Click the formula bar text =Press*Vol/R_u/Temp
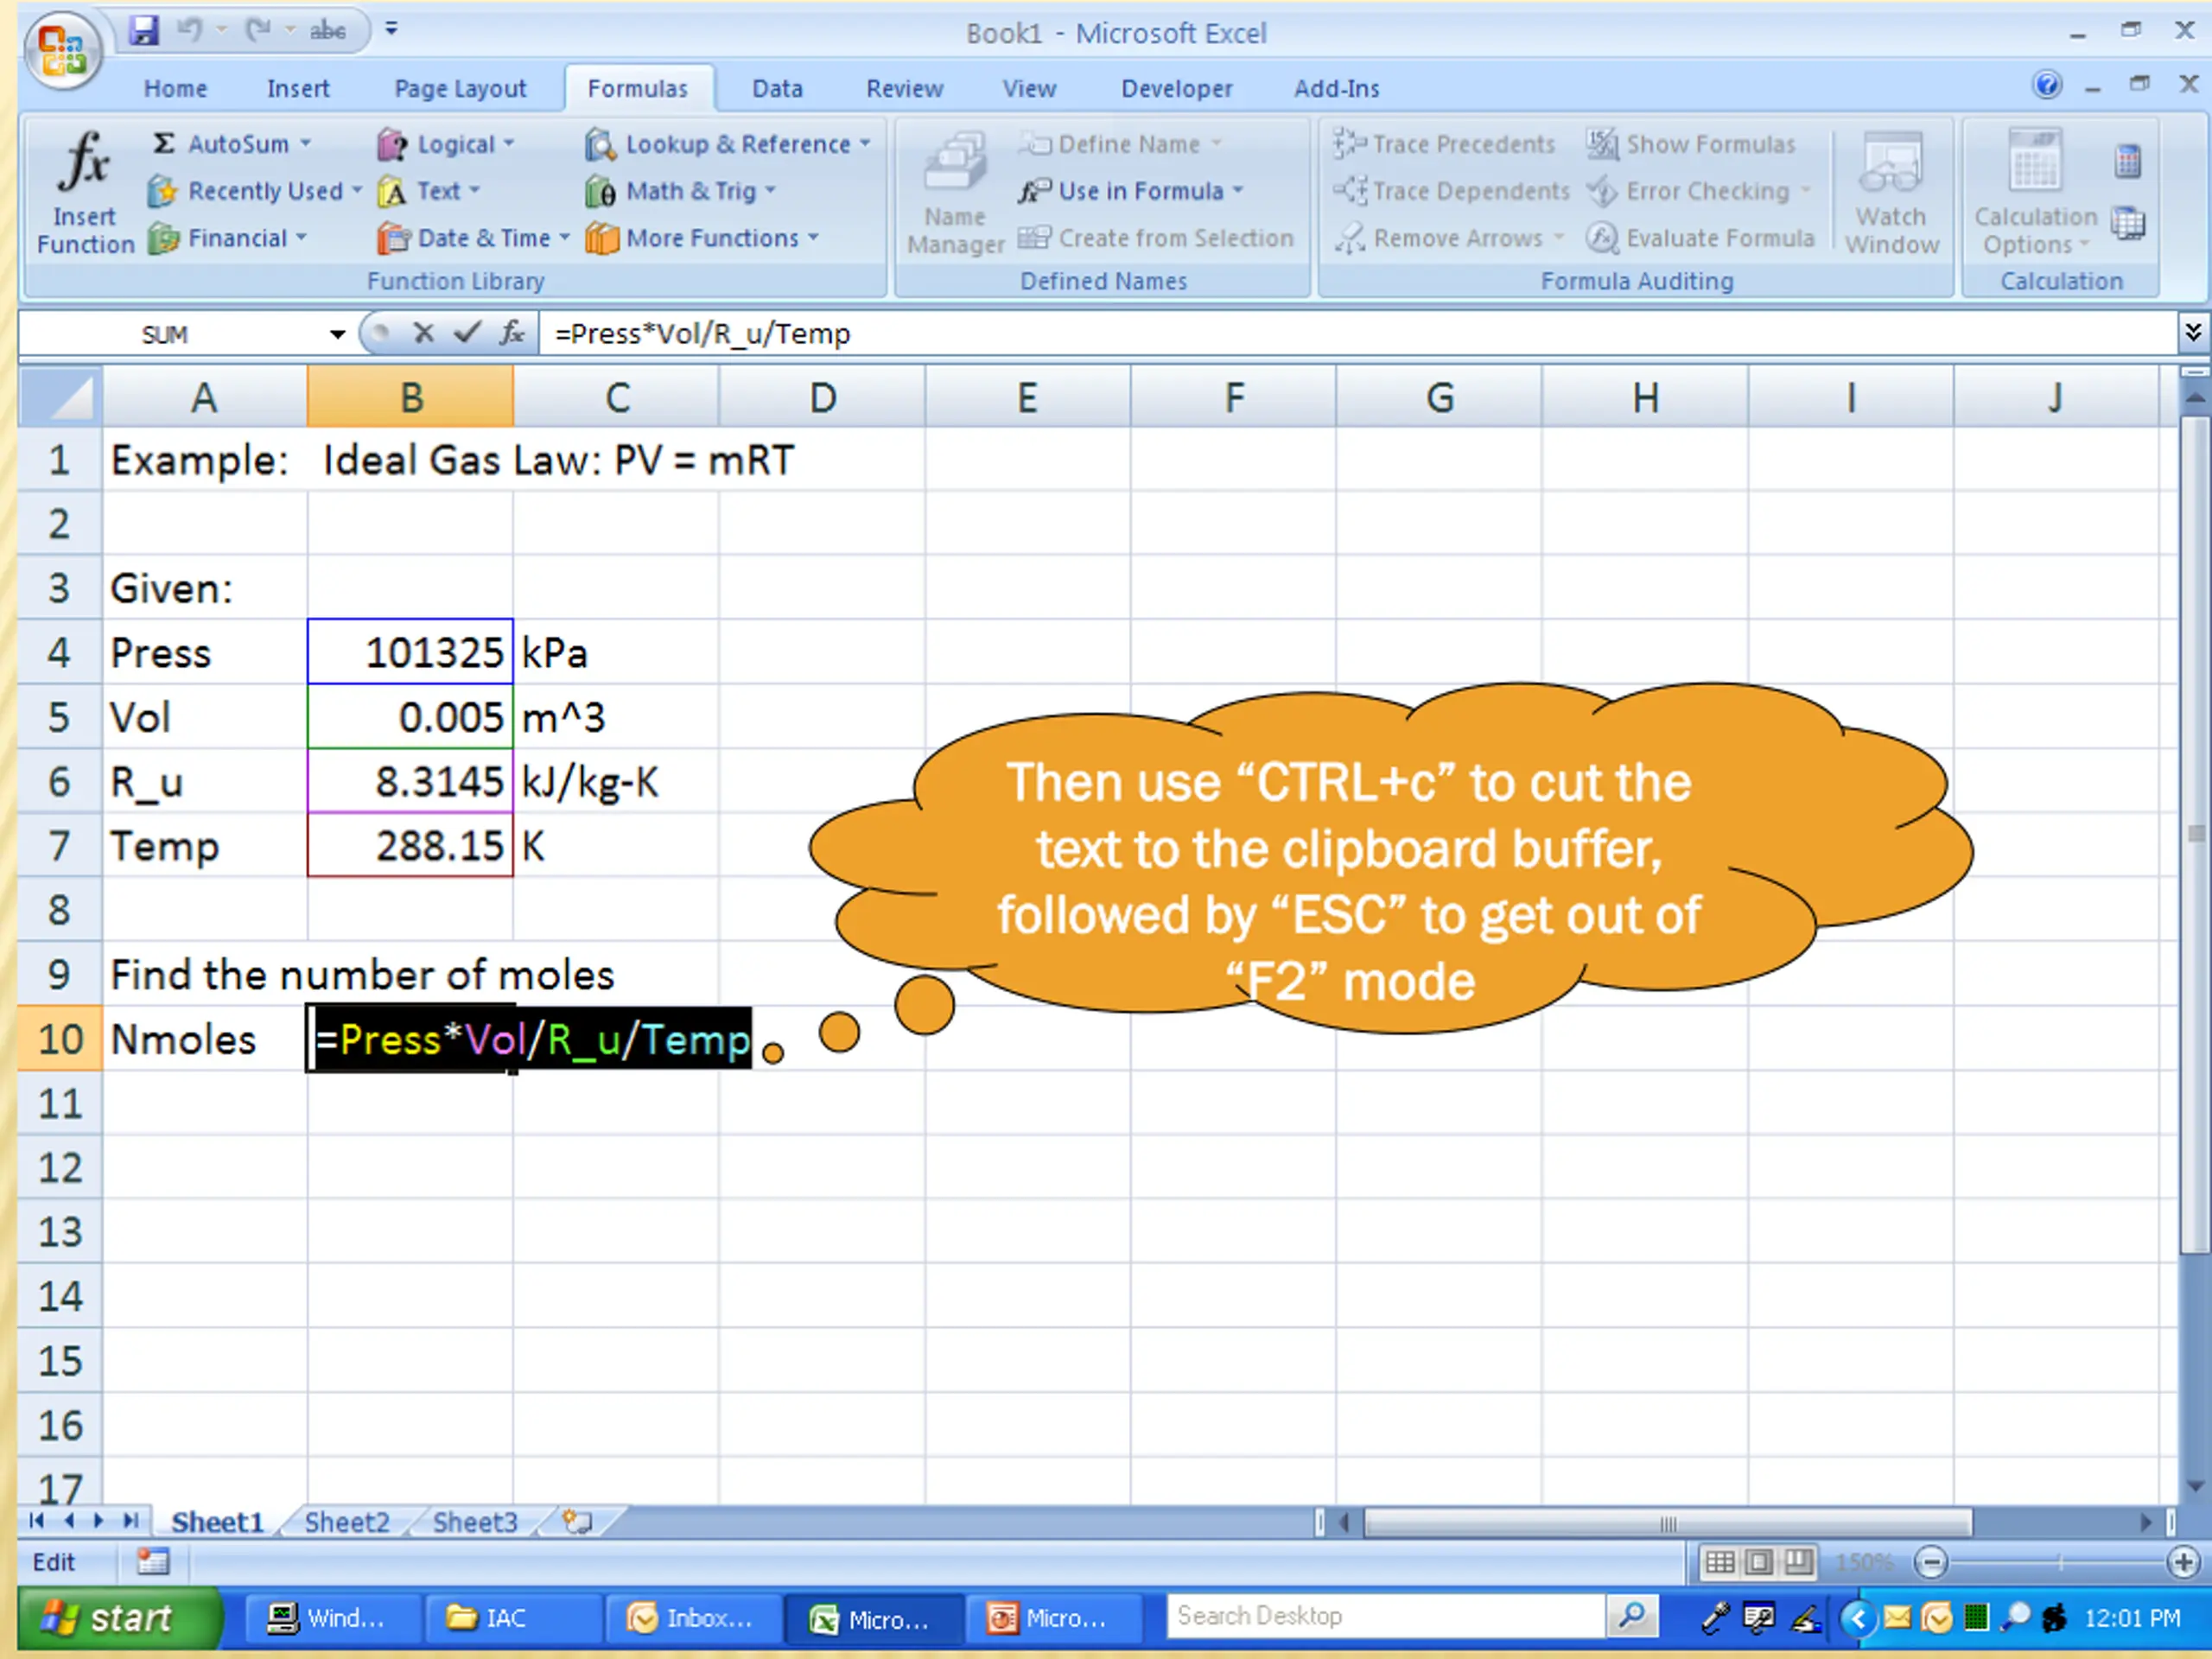This screenshot has width=2212, height=1659. pos(702,333)
